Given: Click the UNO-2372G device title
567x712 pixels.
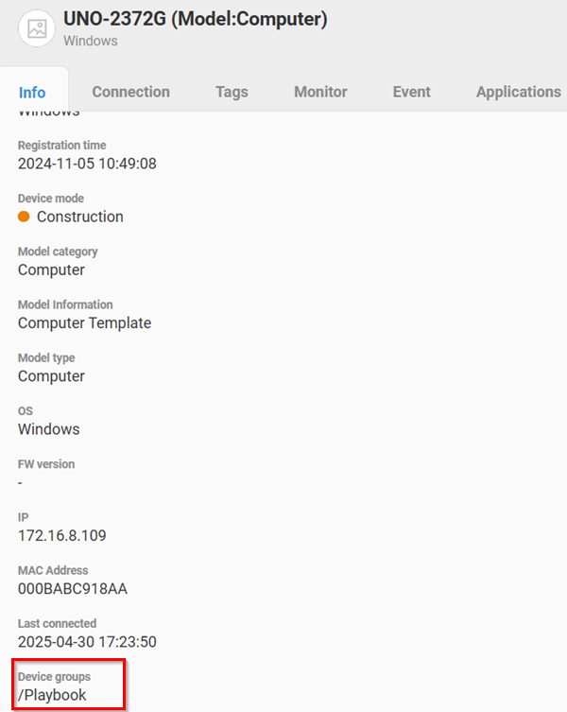Looking at the screenshot, I should point(195,20).
